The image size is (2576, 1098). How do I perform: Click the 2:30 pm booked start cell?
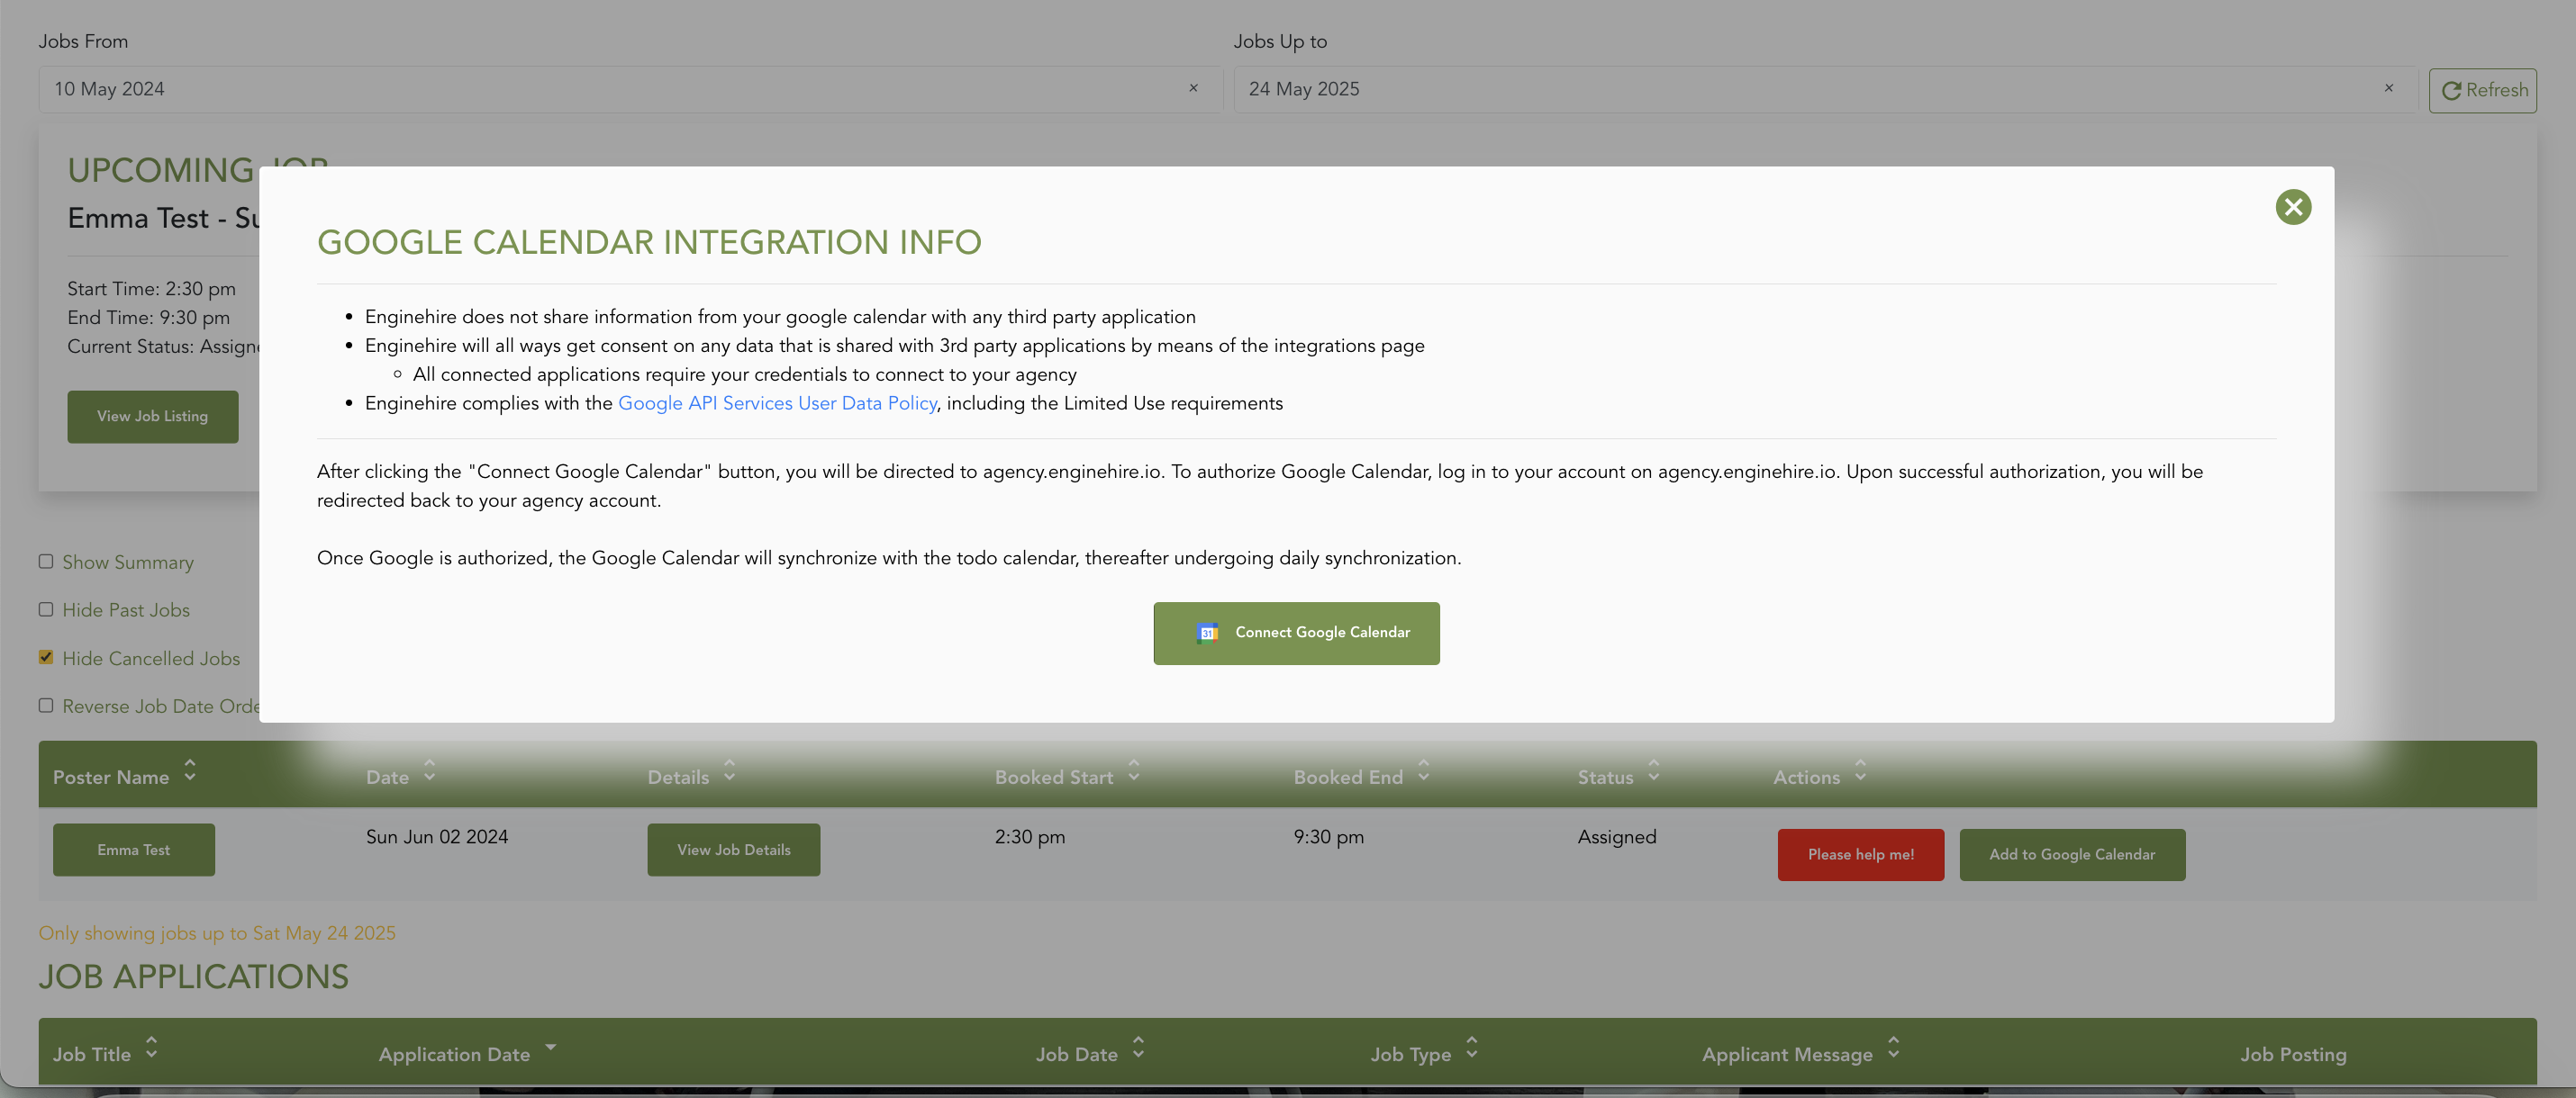click(x=1029, y=836)
